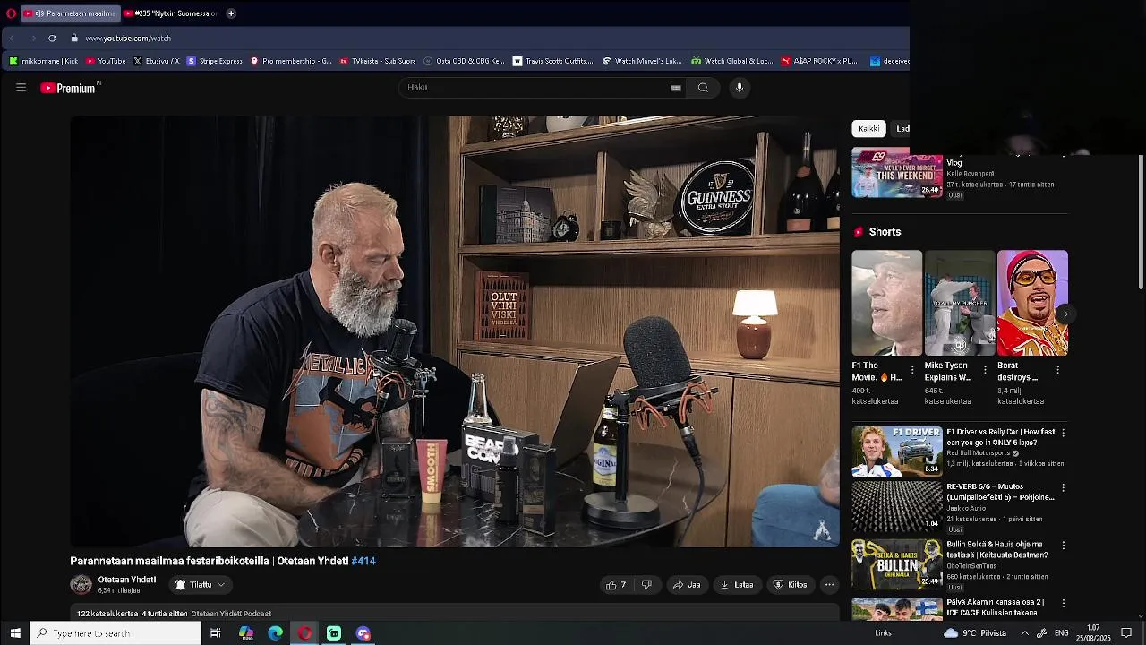Open the Osta CBD & CBG bookmark
The height and width of the screenshot is (645, 1146).
click(x=464, y=61)
